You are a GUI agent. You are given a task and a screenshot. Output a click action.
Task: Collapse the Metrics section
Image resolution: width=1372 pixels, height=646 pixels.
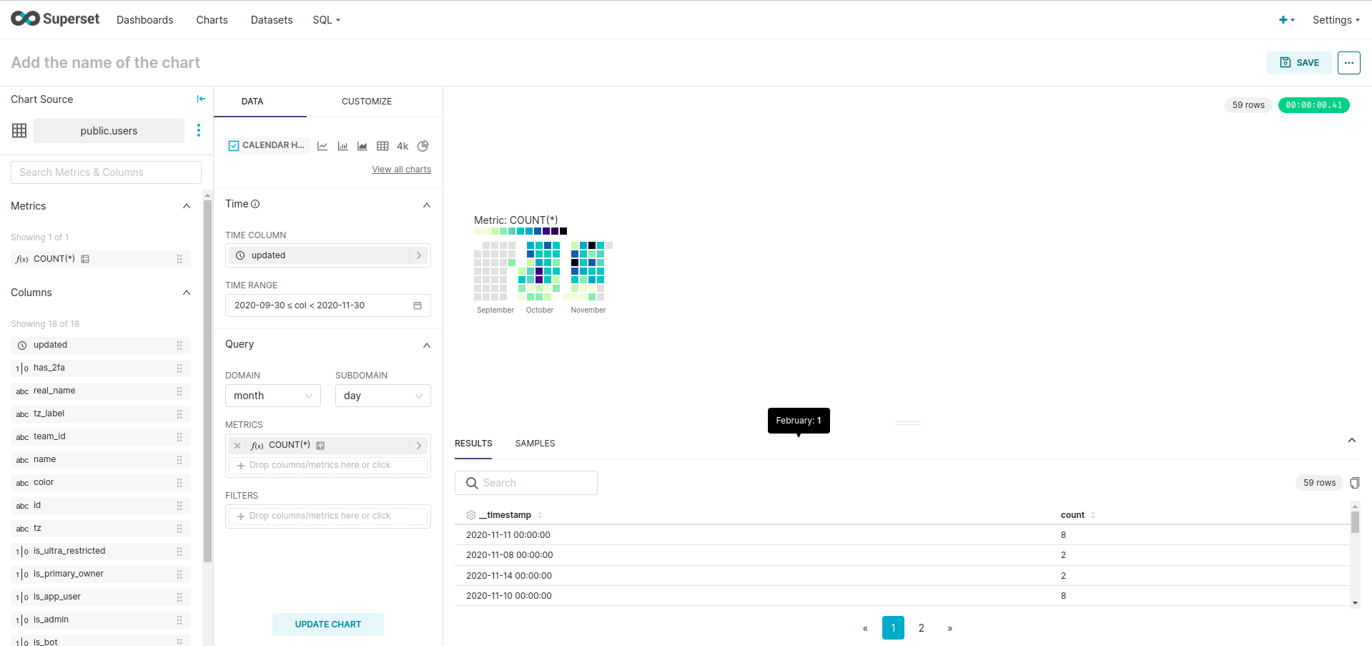(187, 206)
